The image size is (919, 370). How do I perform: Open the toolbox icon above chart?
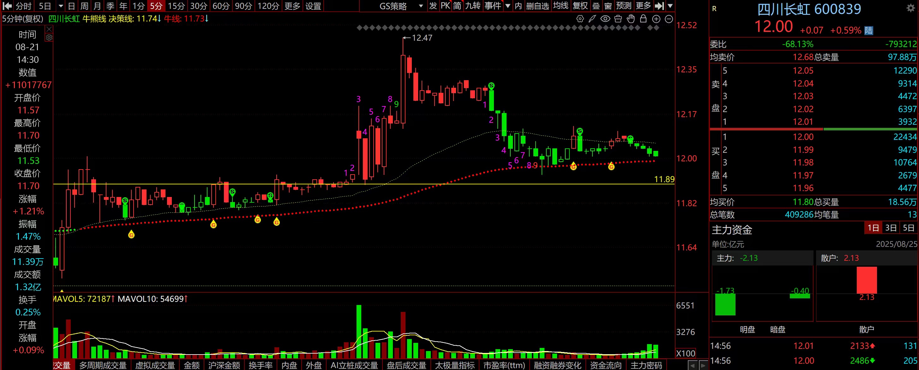618,19
